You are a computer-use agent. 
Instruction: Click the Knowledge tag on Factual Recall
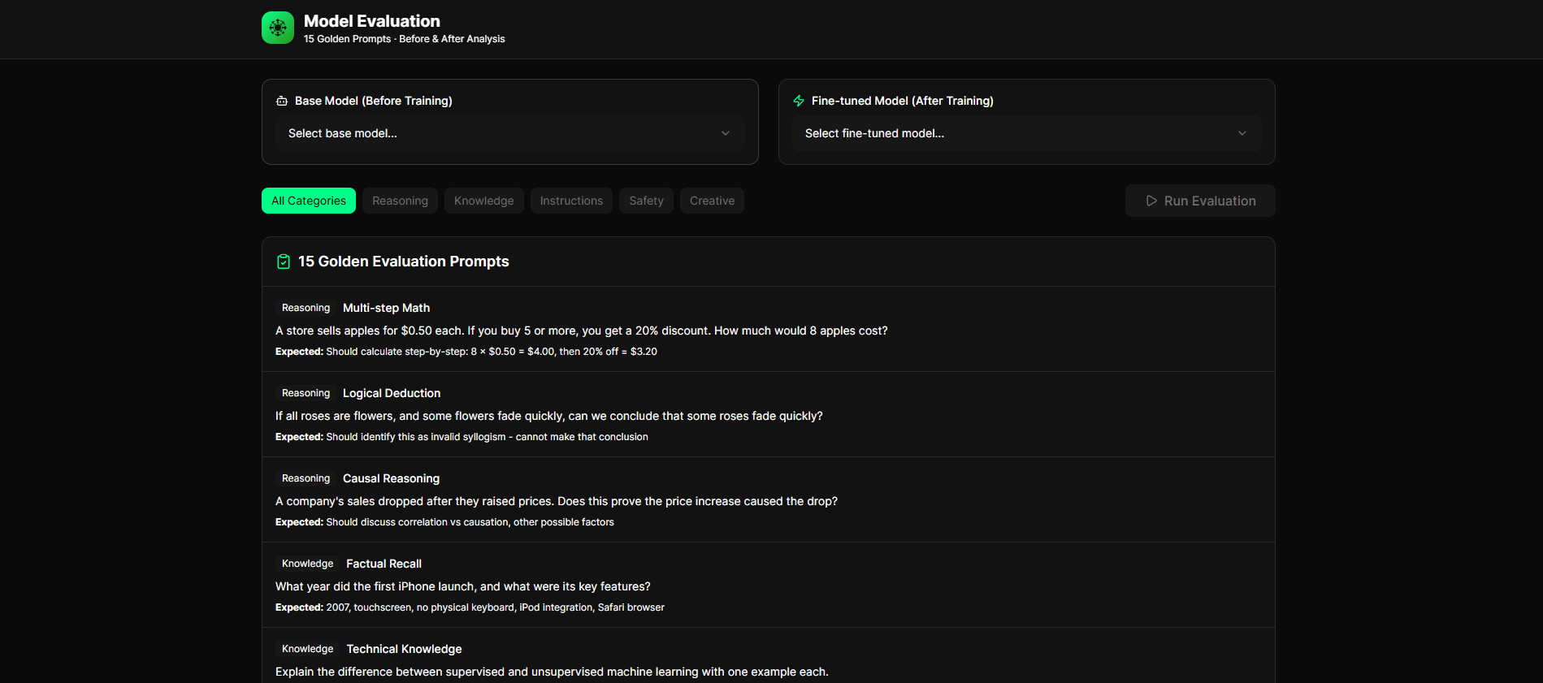pos(307,564)
